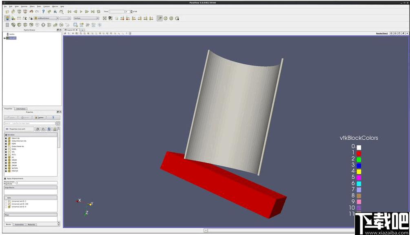This screenshot has height=235, width=410.
Task: Click the yellow swatch labeled 4
Action: [359, 171]
